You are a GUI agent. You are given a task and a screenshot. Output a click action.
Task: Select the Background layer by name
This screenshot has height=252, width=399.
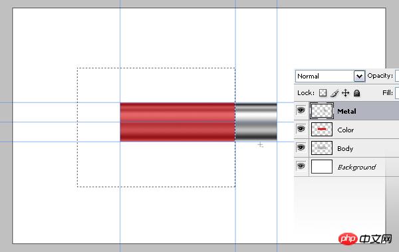tap(356, 168)
